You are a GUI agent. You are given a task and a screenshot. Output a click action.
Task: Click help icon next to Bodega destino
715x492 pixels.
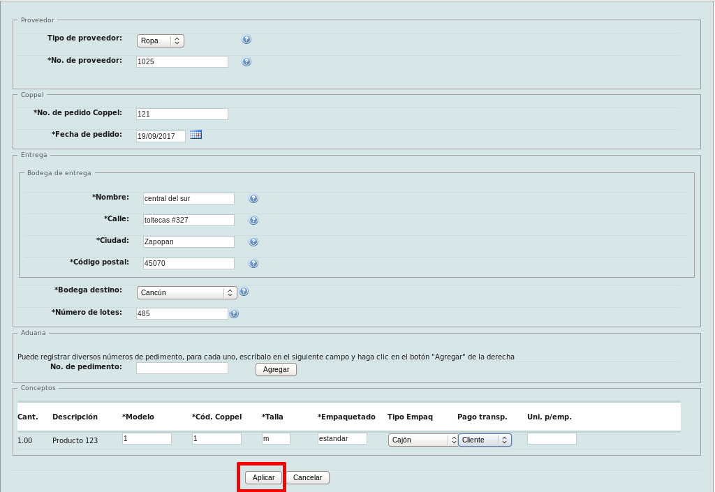click(x=244, y=292)
